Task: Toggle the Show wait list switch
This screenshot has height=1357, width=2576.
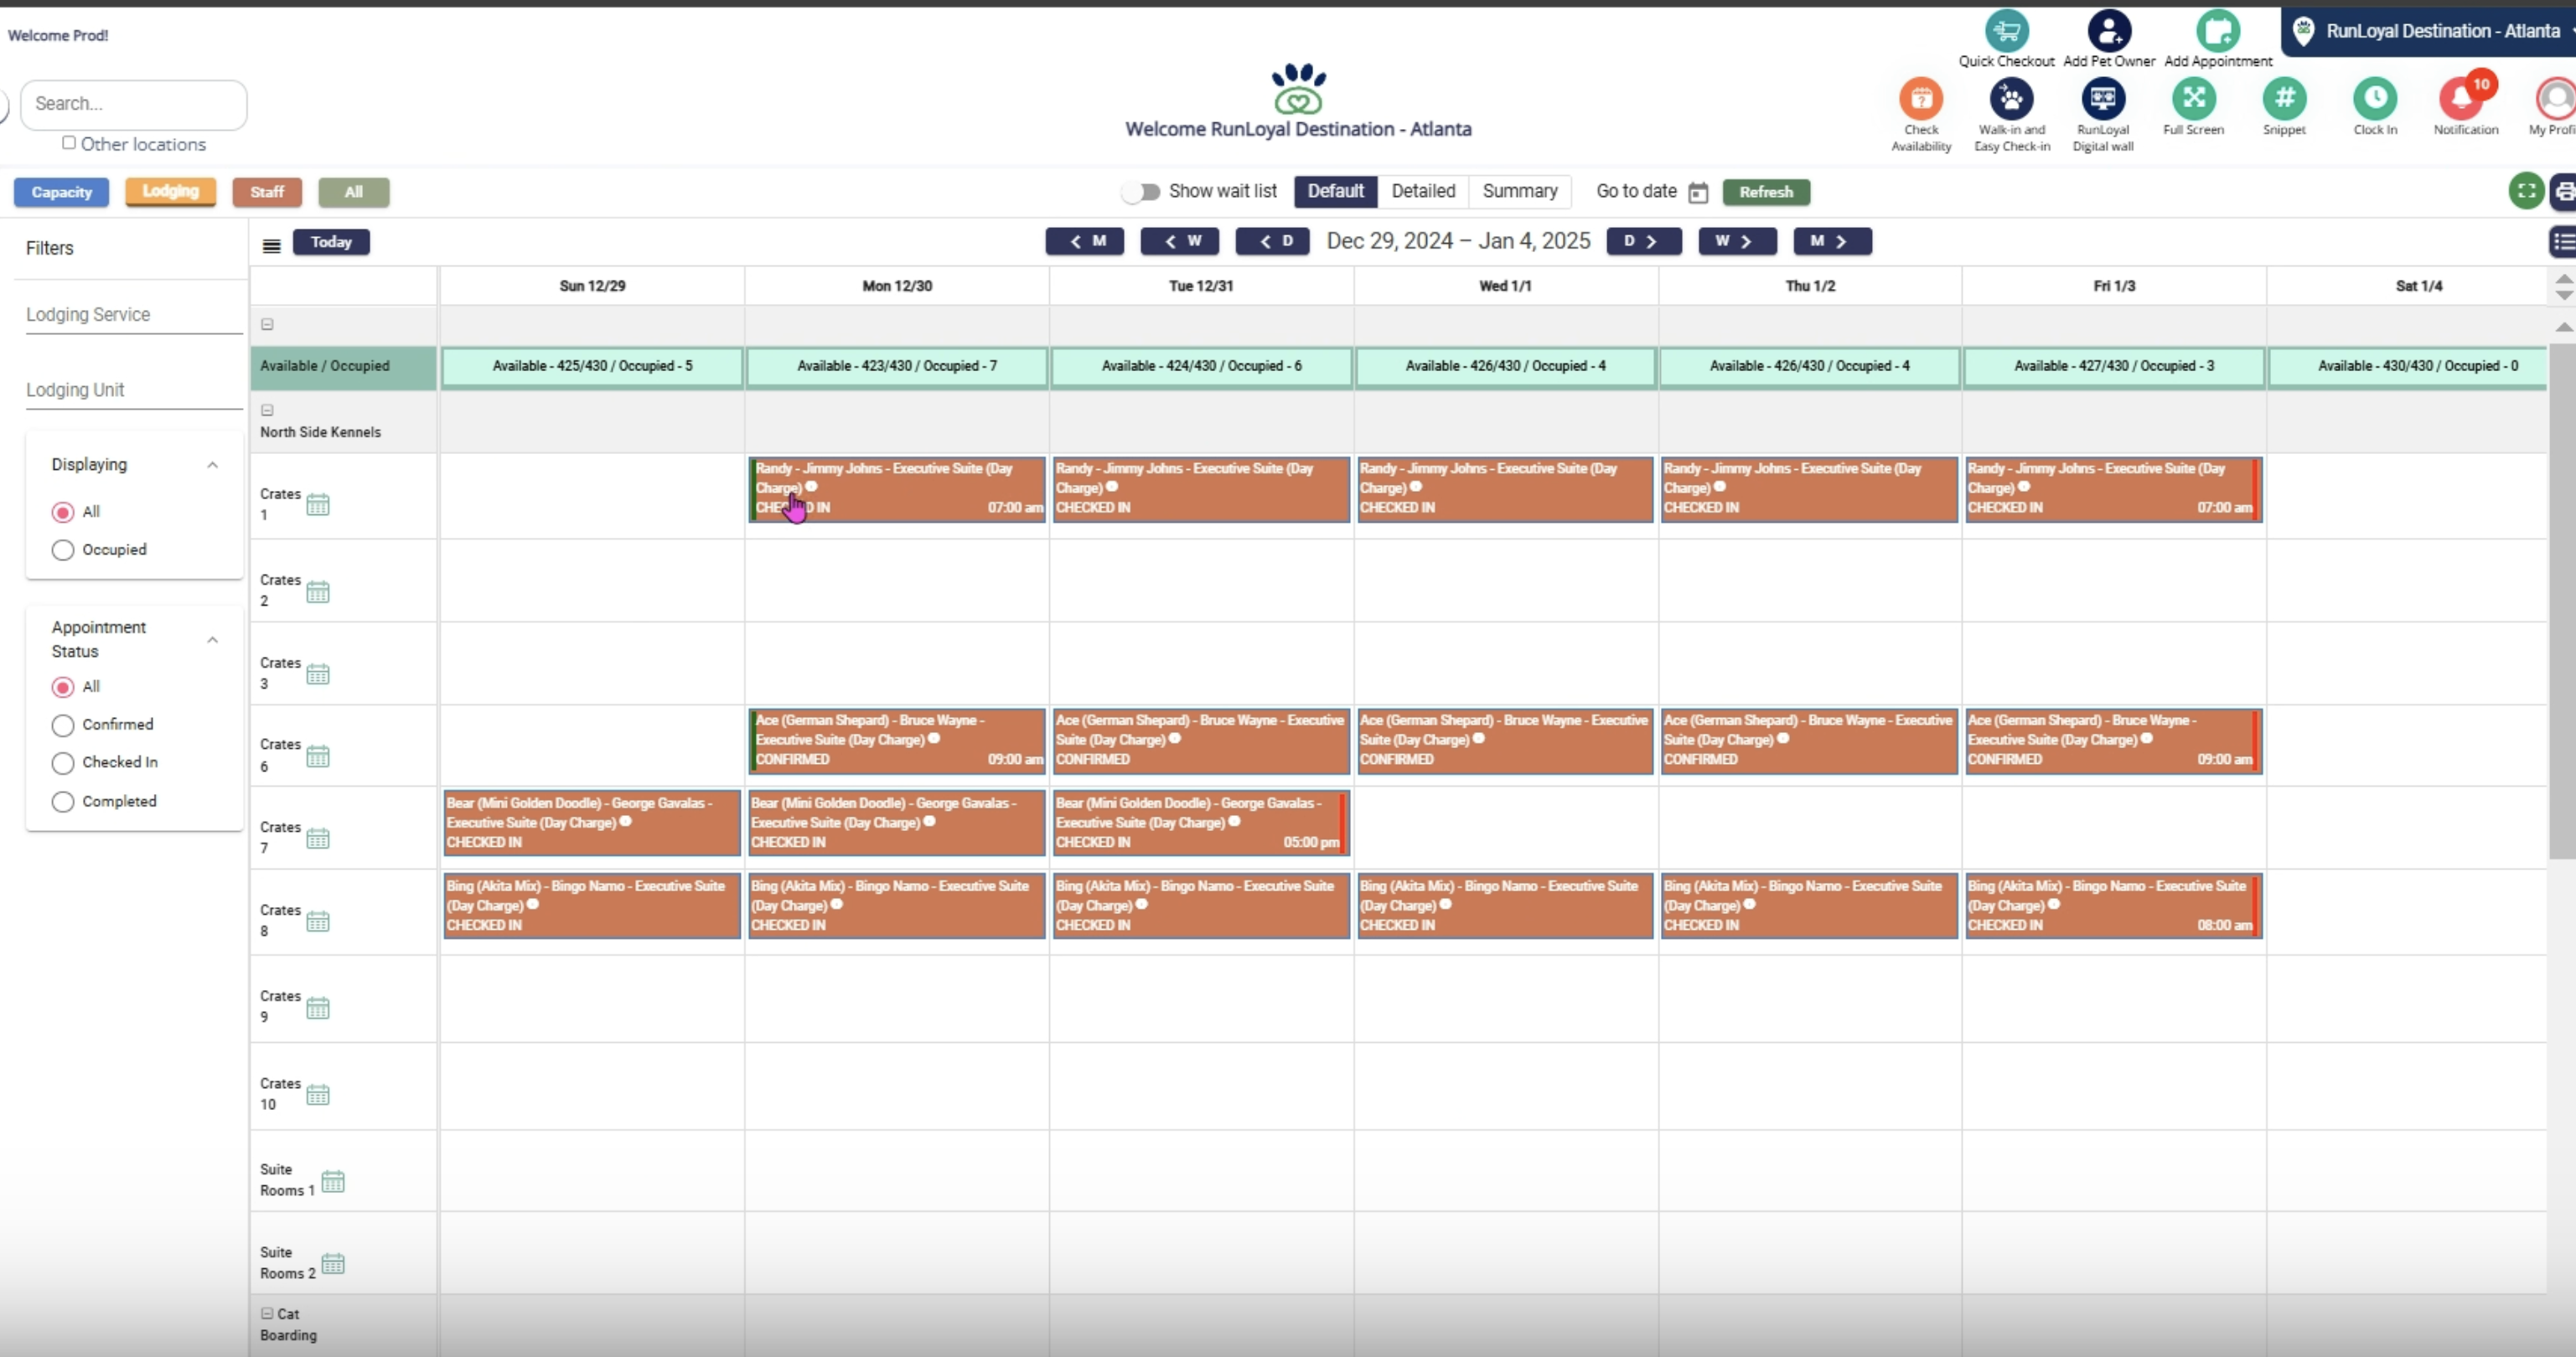Action: [1140, 192]
